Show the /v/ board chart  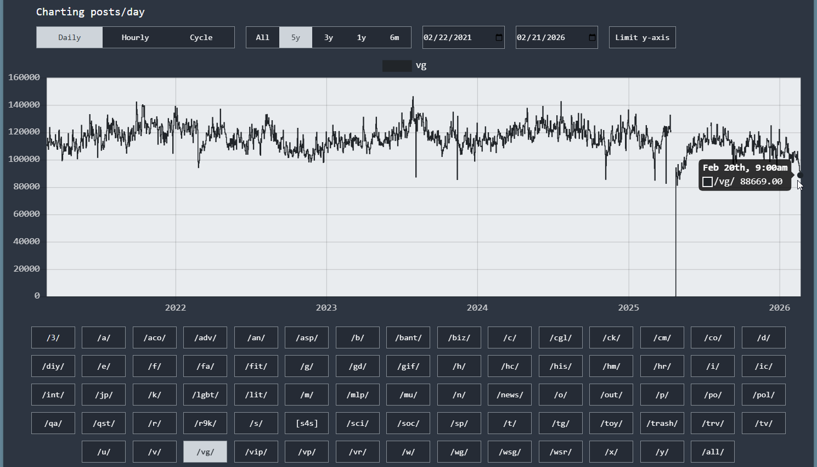[155, 452]
